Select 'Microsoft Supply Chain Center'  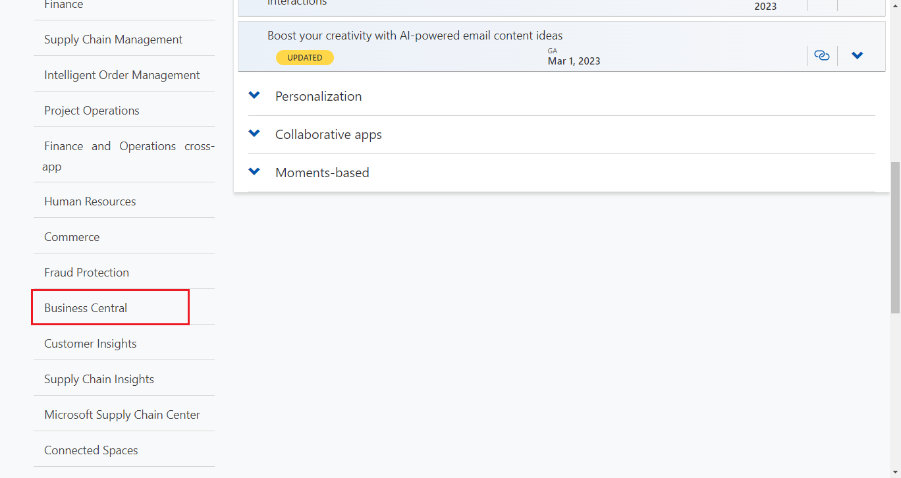click(x=122, y=414)
